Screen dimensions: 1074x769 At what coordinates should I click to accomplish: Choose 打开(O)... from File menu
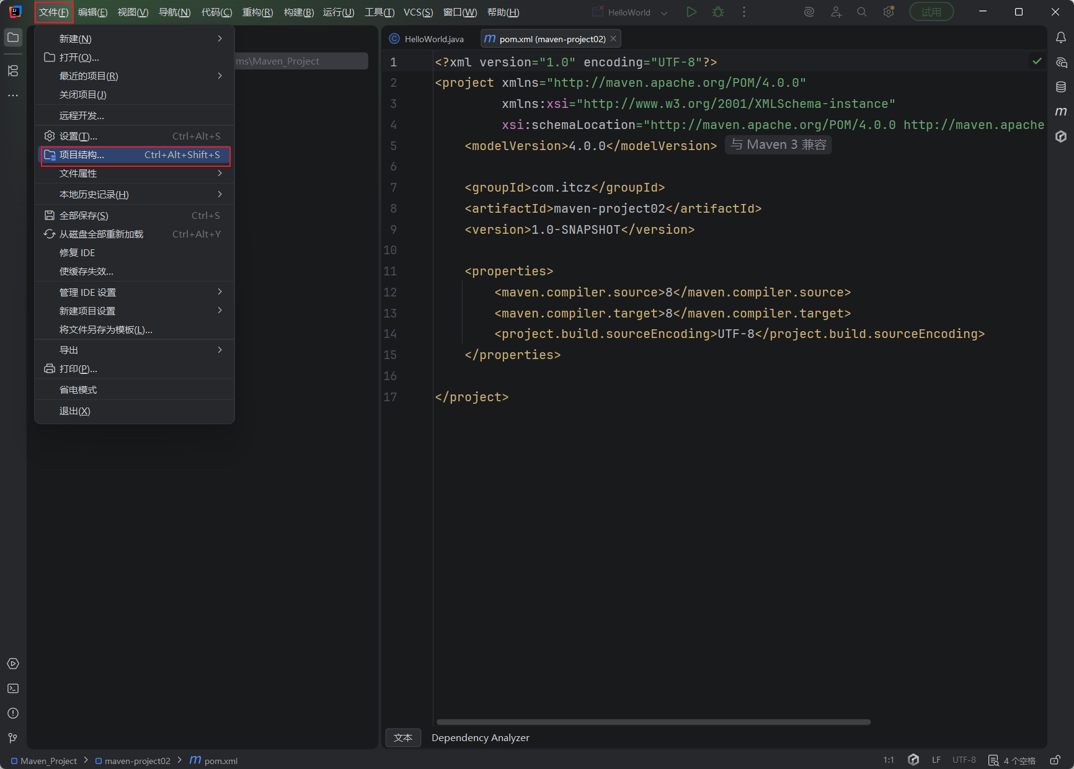(134, 57)
